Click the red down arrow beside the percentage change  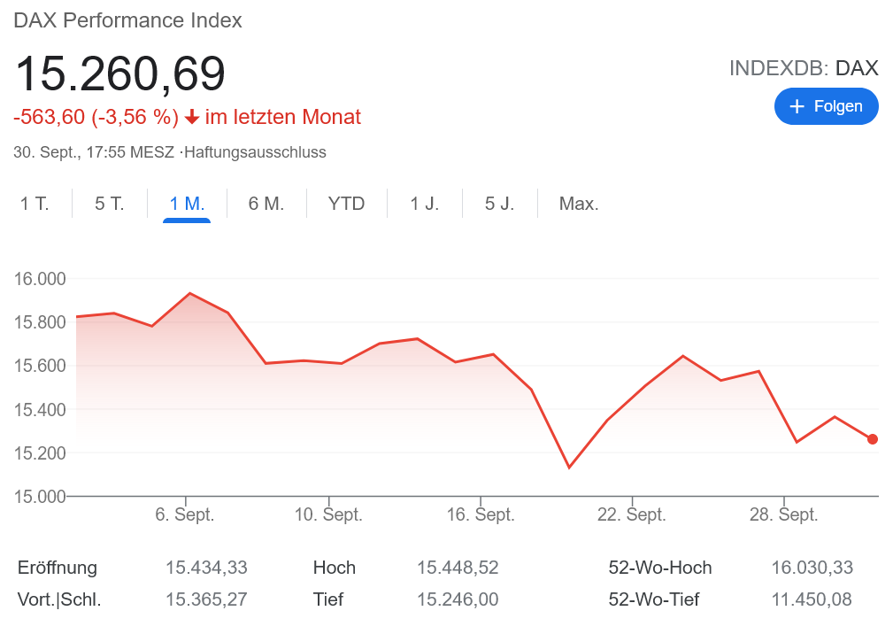click(x=192, y=117)
